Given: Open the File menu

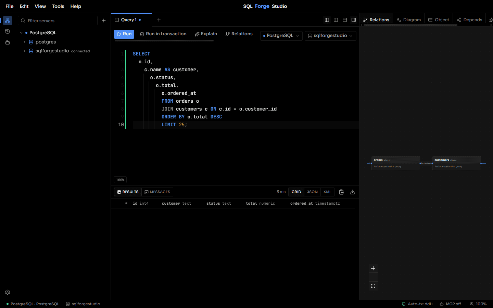Looking at the screenshot, I should point(10,6).
